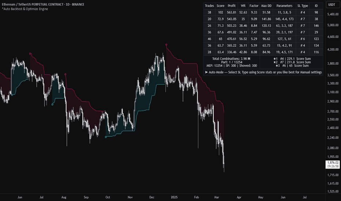Click the ID value 98
The image size is (341, 201).
tap(316, 12)
